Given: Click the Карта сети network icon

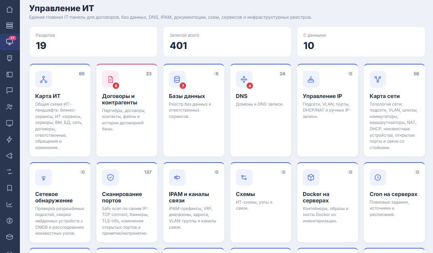Looking at the screenshot, I should click(378, 79).
